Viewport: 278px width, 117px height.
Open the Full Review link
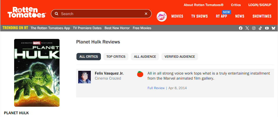[x=156, y=88]
